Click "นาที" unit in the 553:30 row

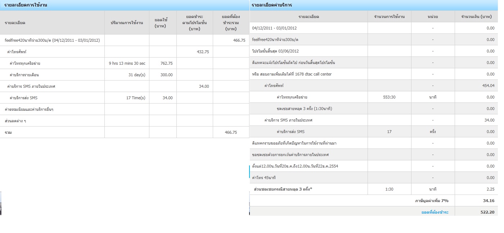click(433, 97)
